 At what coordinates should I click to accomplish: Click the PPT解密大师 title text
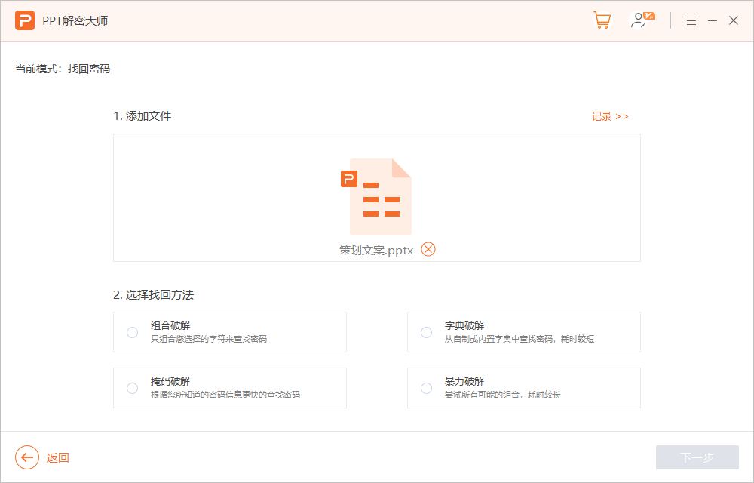[75, 20]
